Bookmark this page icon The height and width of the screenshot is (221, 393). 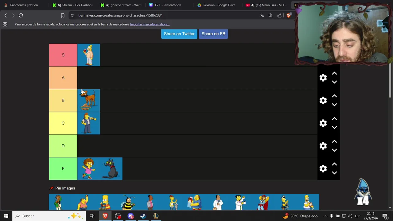(63, 15)
